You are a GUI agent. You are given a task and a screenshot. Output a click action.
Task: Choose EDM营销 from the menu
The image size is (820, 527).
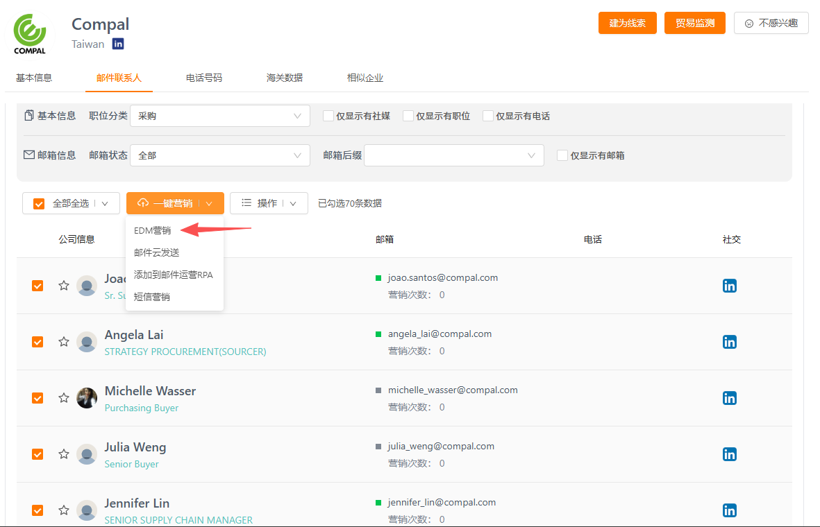(x=152, y=230)
